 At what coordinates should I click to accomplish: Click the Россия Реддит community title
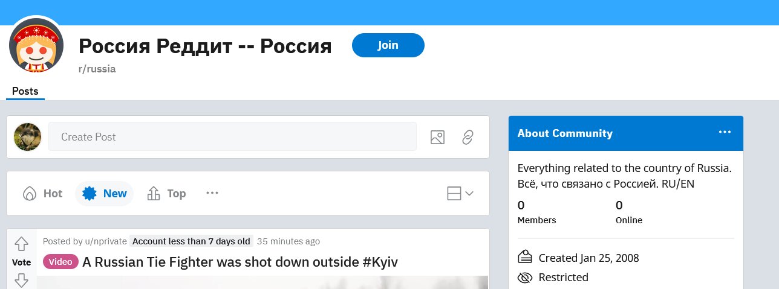pyautogui.click(x=205, y=46)
